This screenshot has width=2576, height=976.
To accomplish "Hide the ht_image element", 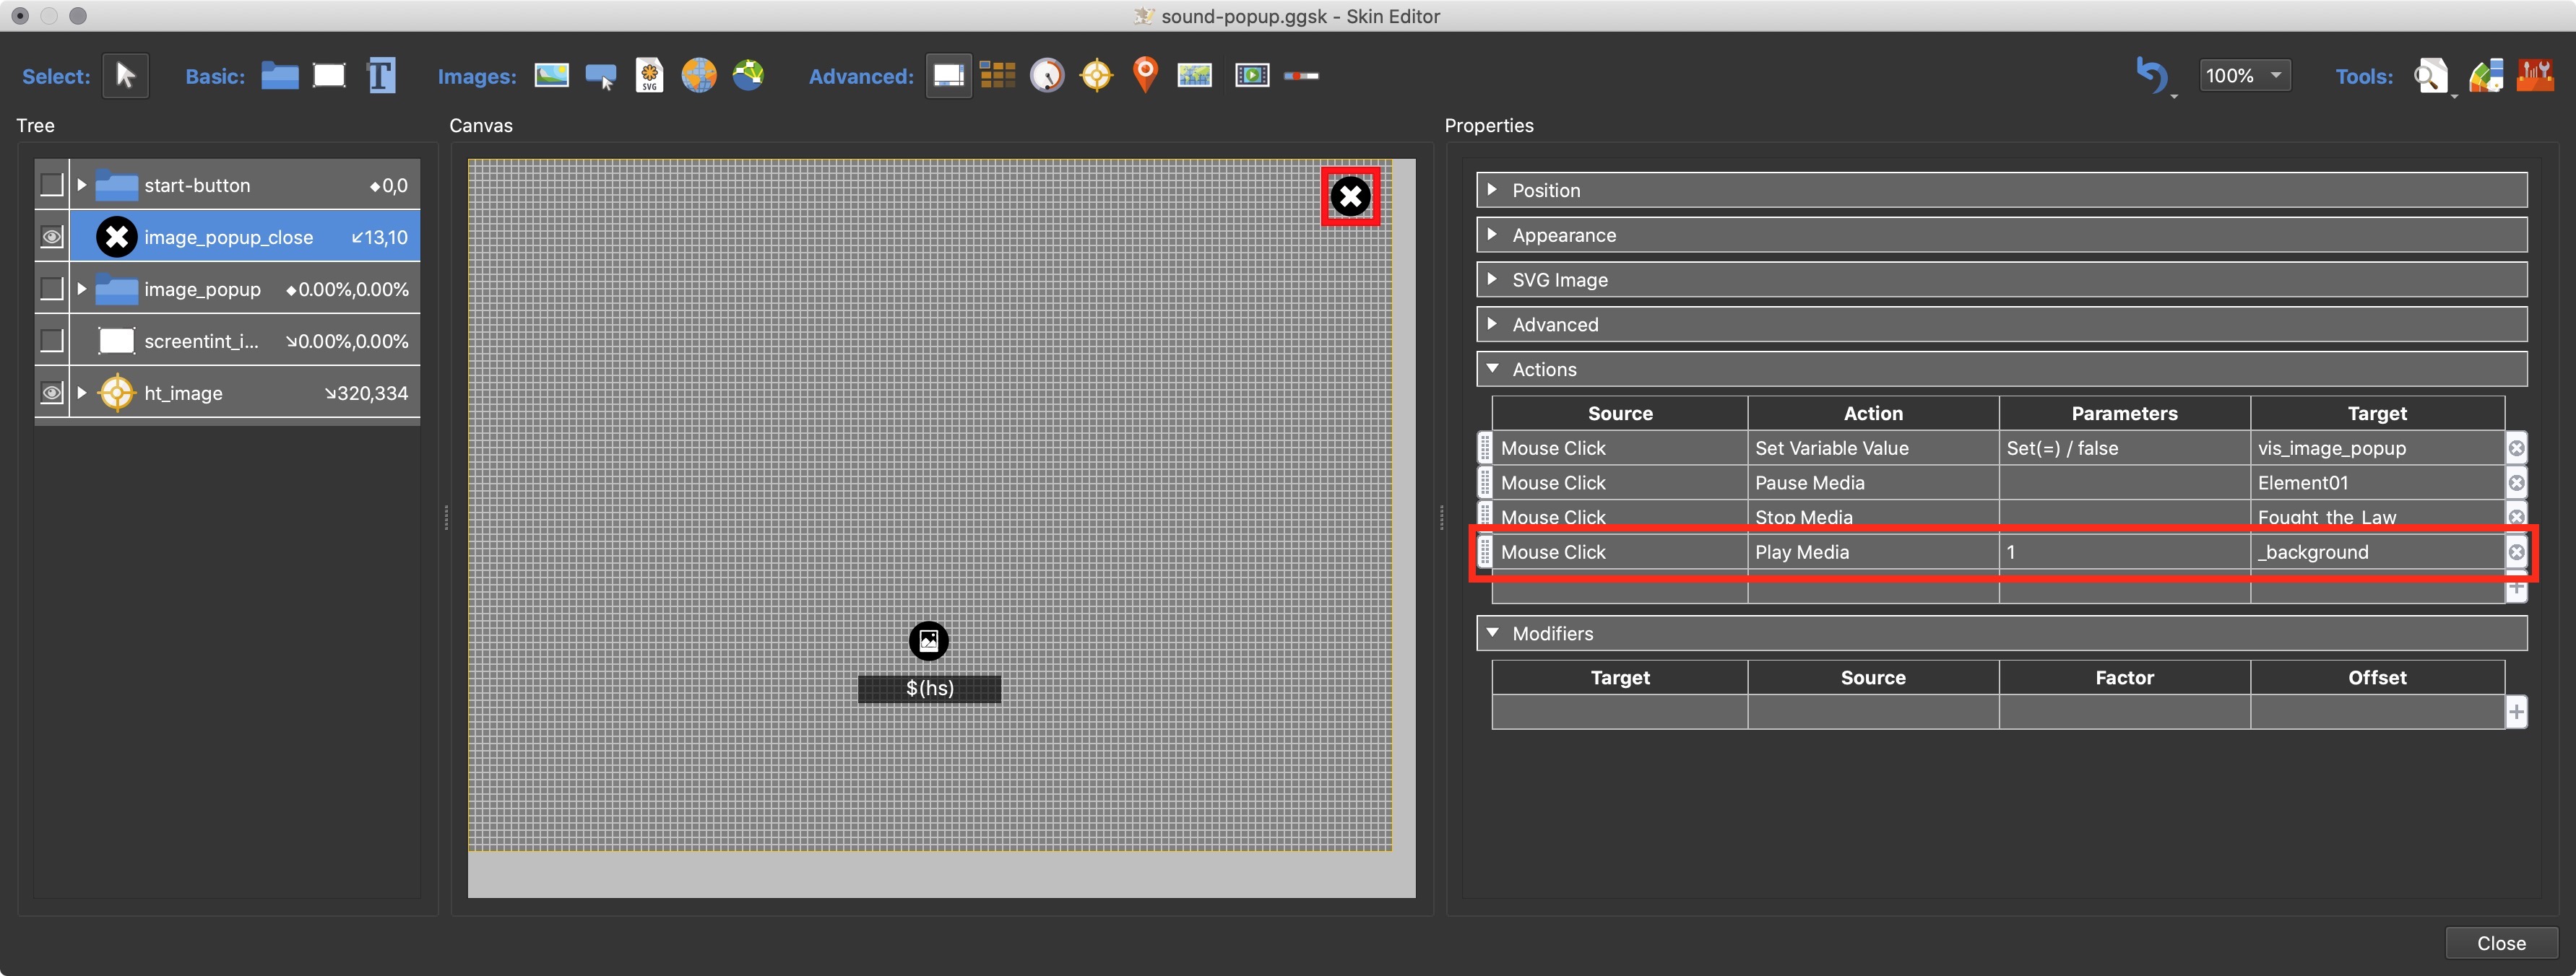I will coord(51,393).
